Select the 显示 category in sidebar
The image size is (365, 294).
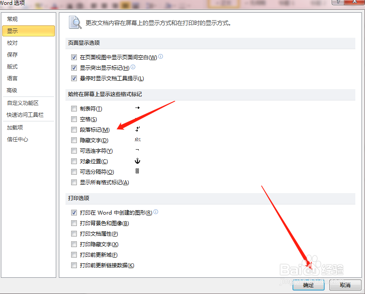point(29,31)
